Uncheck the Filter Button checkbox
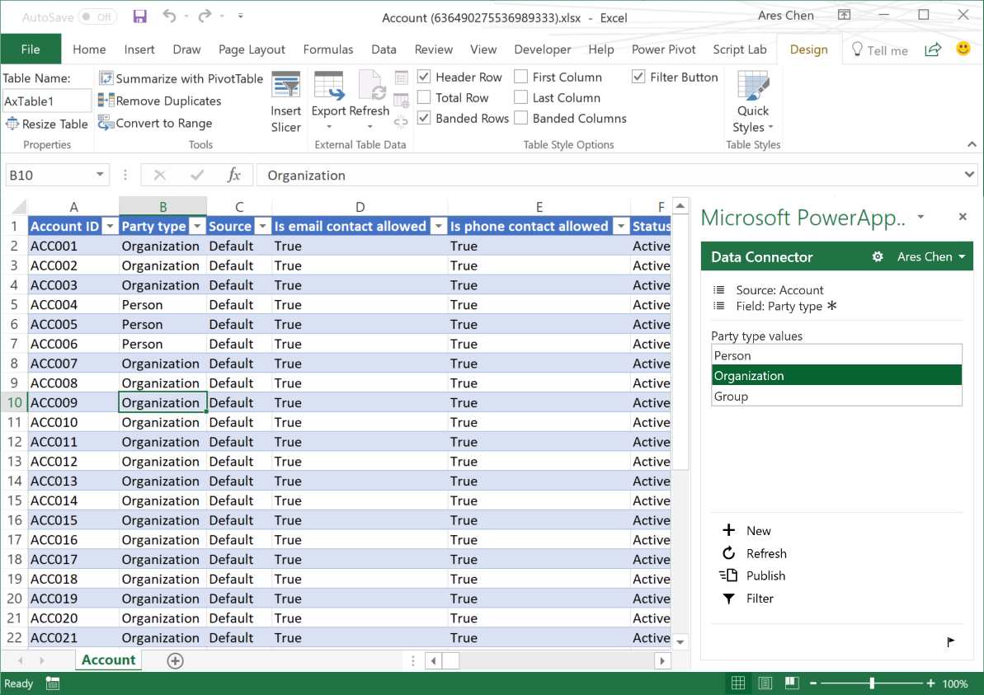The width and height of the screenshot is (984, 695). [638, 77]
